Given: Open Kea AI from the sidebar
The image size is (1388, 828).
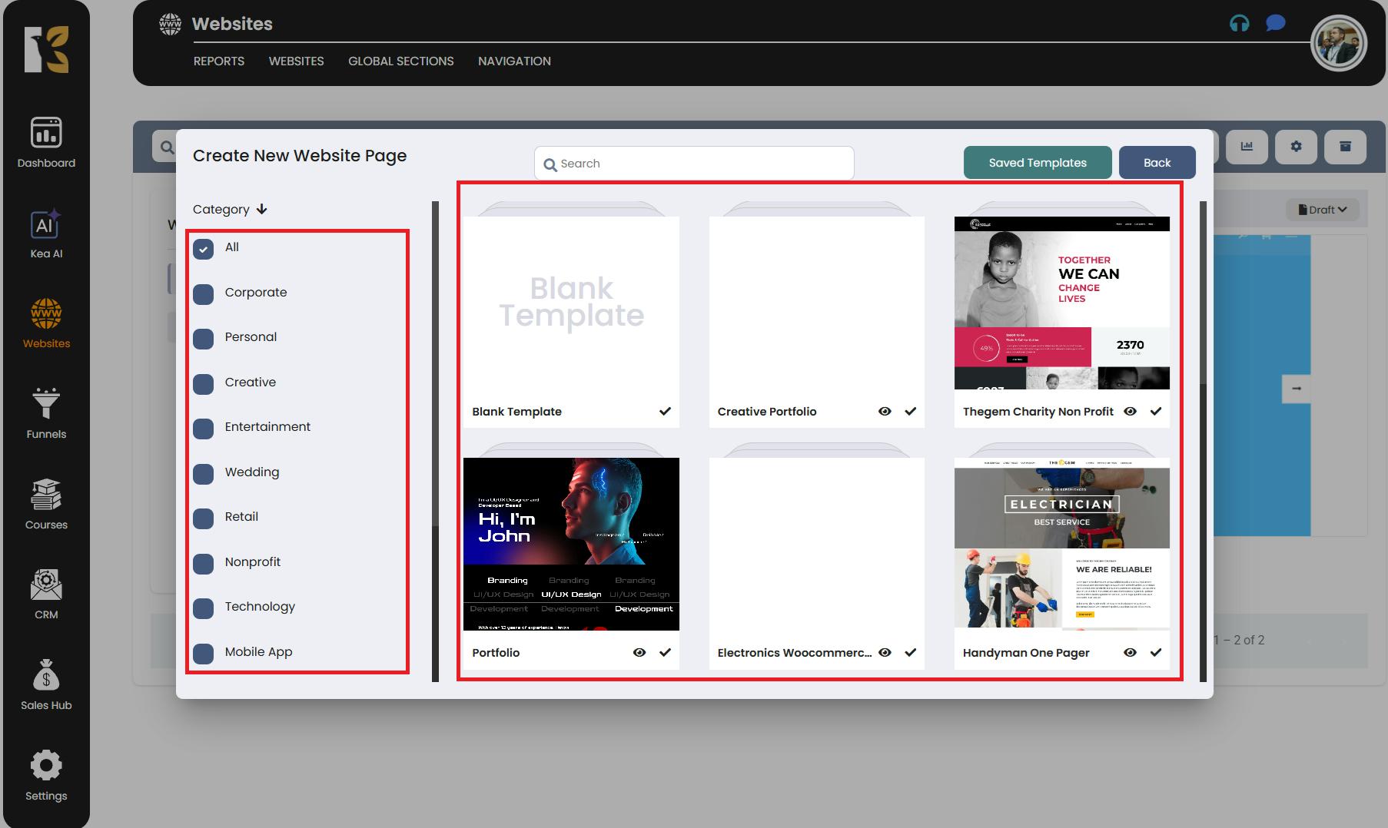Looking at the screenshot, I should pos(45,226).
